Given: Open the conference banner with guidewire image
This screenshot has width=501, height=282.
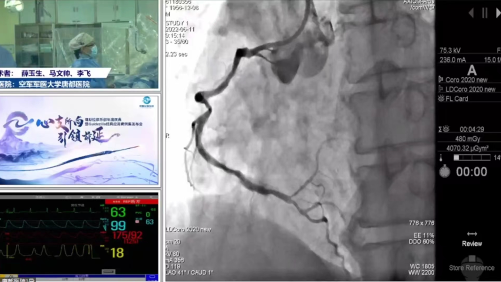Looking at the screenshot, I should point(79,140).
